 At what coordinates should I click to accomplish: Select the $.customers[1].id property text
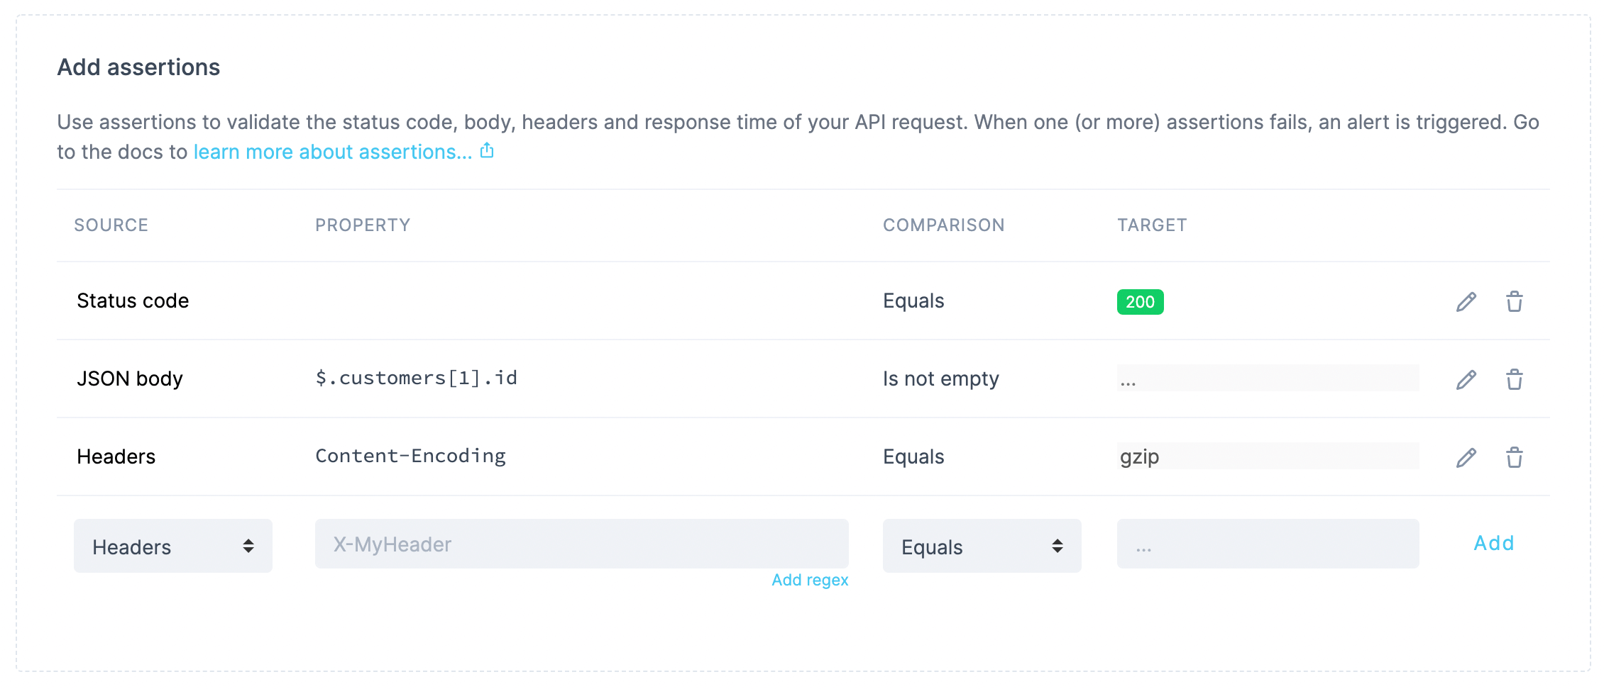417,378
